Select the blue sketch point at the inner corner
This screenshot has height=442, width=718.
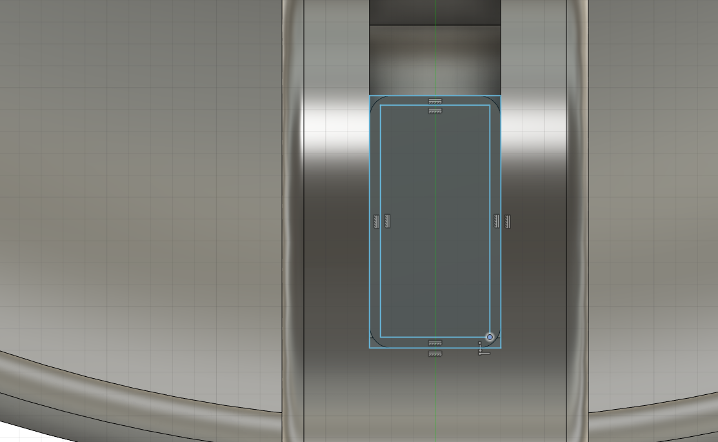tap(490, 337)
